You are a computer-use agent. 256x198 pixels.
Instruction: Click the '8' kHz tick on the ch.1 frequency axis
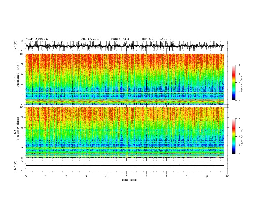point(23,64)
